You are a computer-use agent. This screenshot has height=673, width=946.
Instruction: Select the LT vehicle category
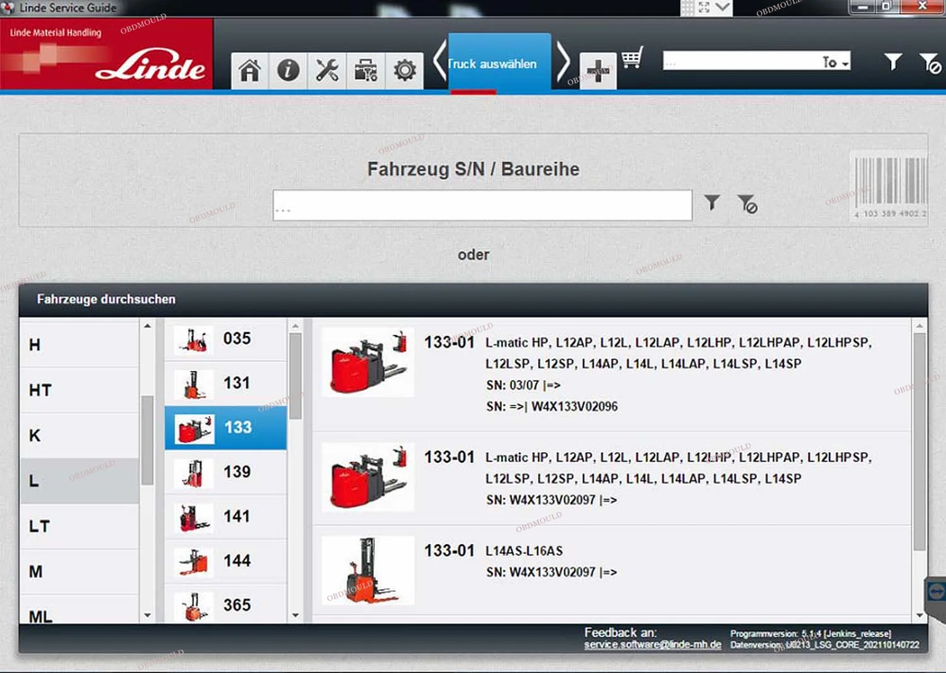pyautogui.click(x=79, y=526)
